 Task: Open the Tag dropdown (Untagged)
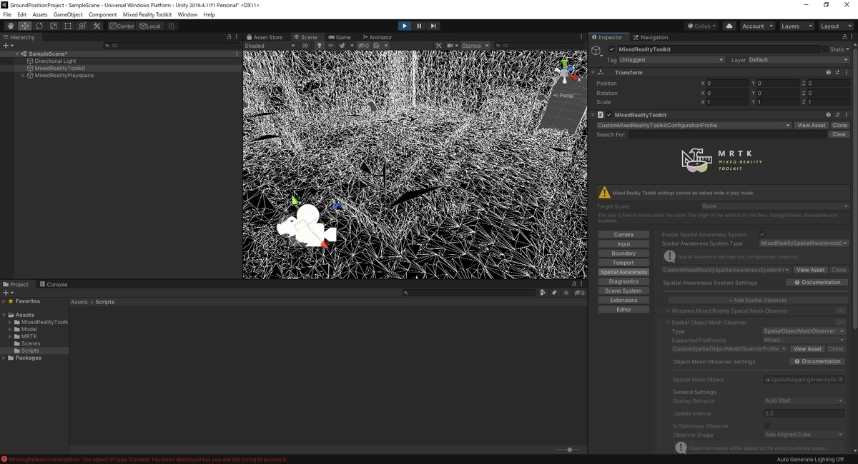point(671,60)
